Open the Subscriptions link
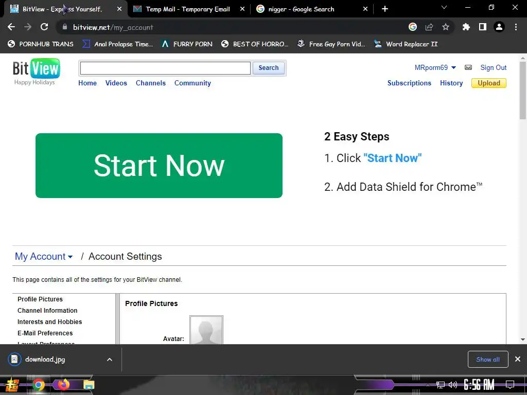The width and height of the screenshot is (527, 395). (x=409, y=83)
